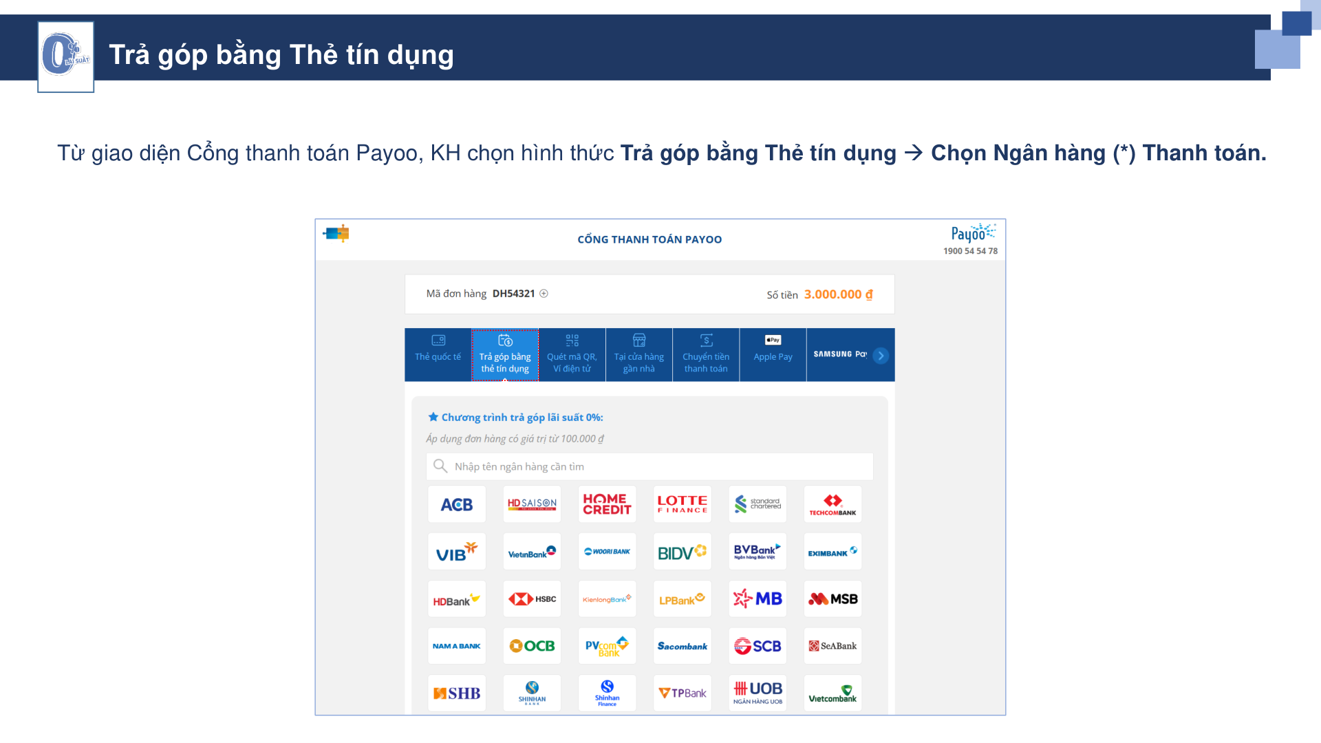Select MB bank logo
This screenshot has width=1321, height=743.
[x=758, y=599]
